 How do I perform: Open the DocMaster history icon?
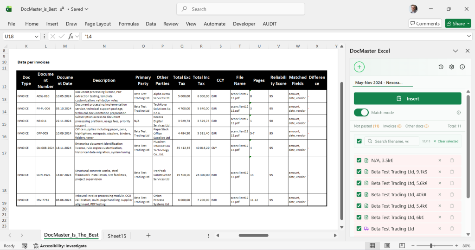[x=441, y=67]
